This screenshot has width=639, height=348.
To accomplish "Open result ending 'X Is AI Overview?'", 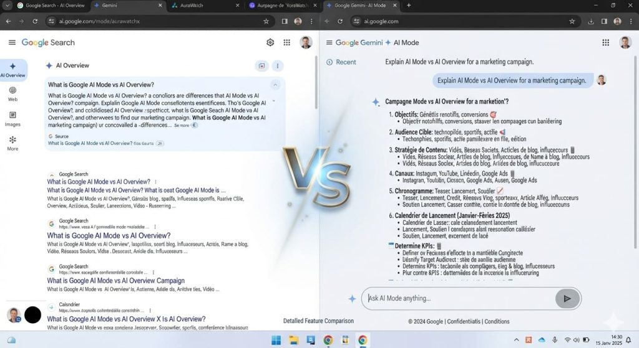I will (126, 319).
